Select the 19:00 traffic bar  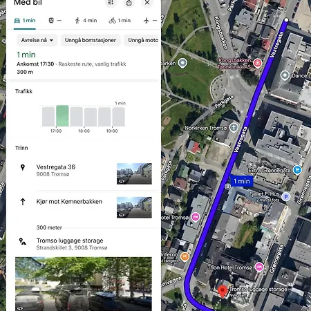119,117
